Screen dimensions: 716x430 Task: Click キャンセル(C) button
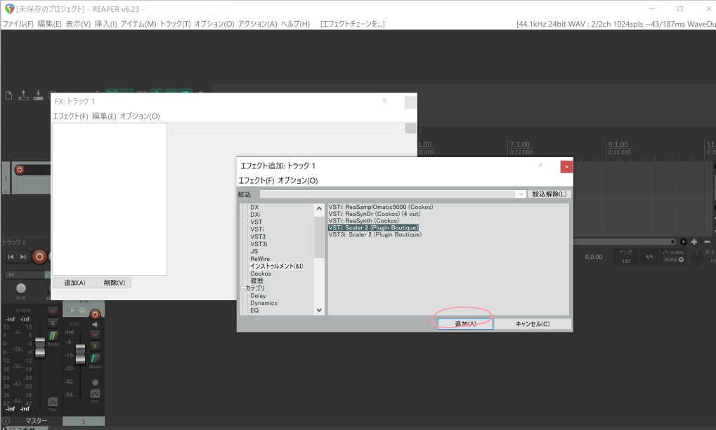point(533,324)
